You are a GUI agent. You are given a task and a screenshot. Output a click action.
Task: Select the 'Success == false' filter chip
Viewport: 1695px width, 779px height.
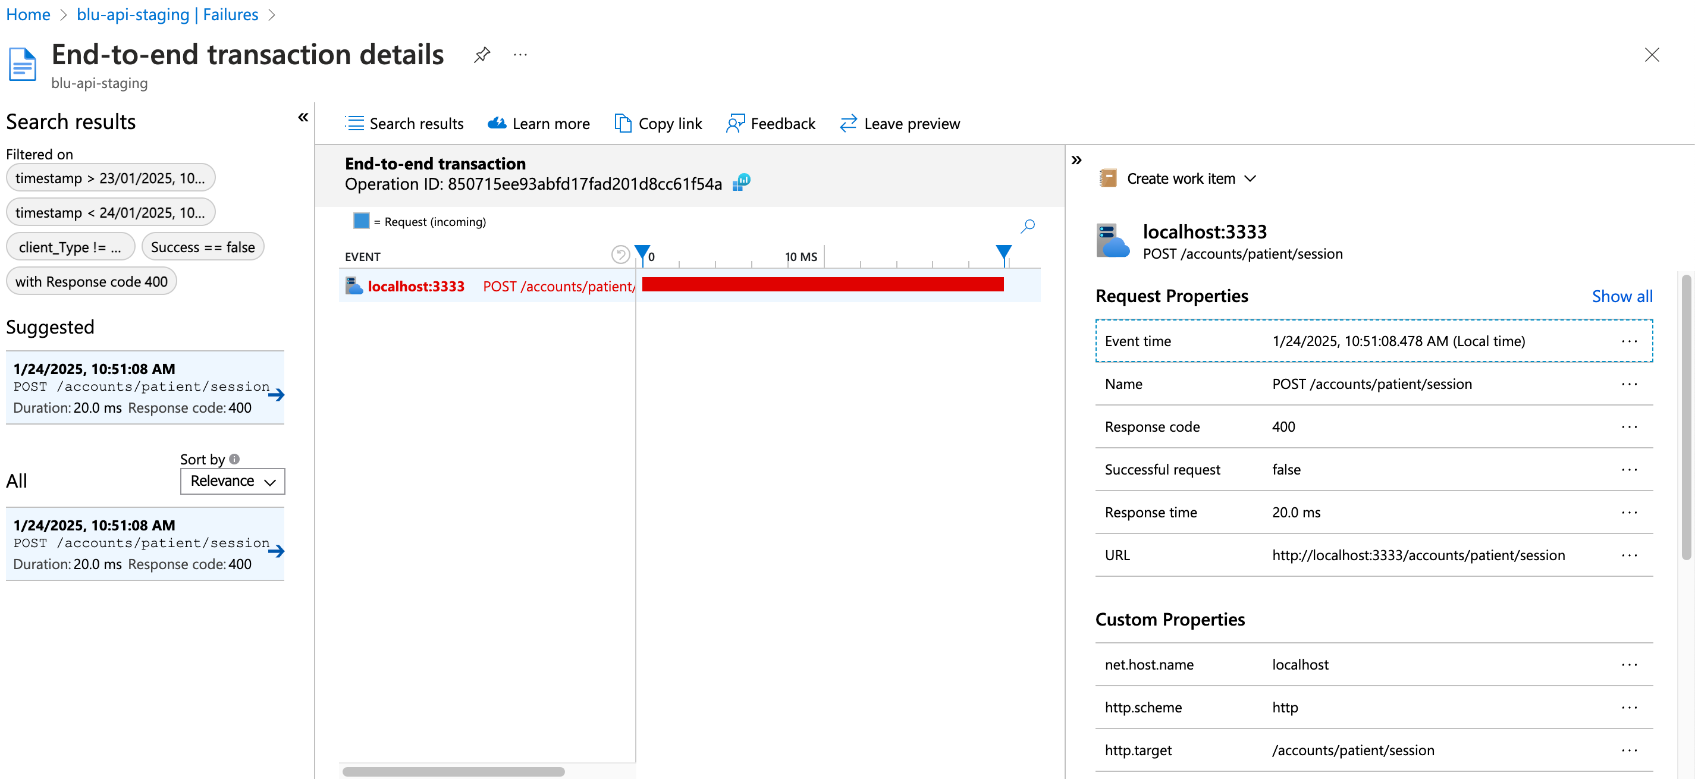coord(203,247)
